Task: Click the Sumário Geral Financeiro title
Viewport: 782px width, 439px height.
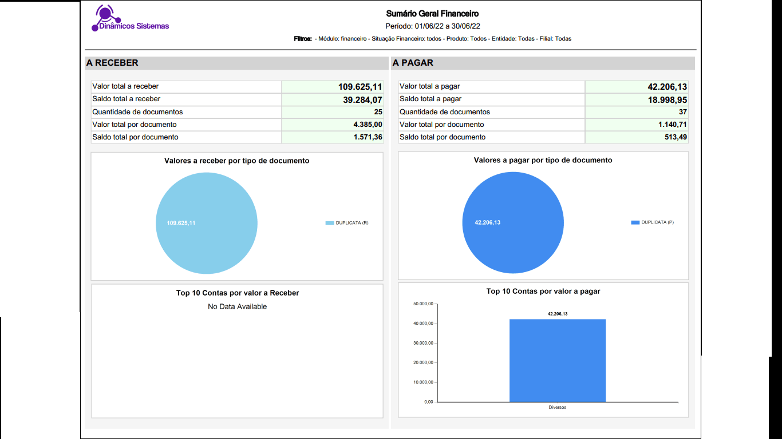Action: click(x=432, y=14)
